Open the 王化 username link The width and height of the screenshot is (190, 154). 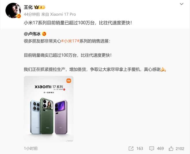(x=28, y=7)
